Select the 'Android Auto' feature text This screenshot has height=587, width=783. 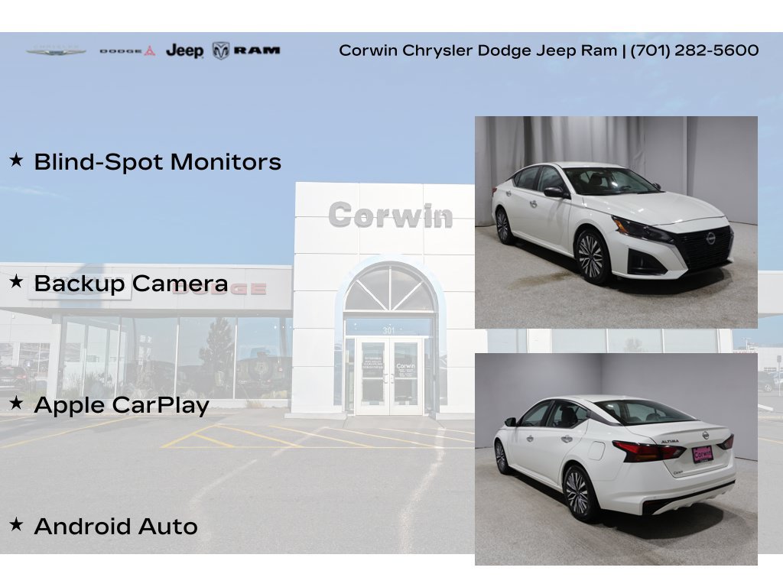pyautogui.click(x=116, y=526)
